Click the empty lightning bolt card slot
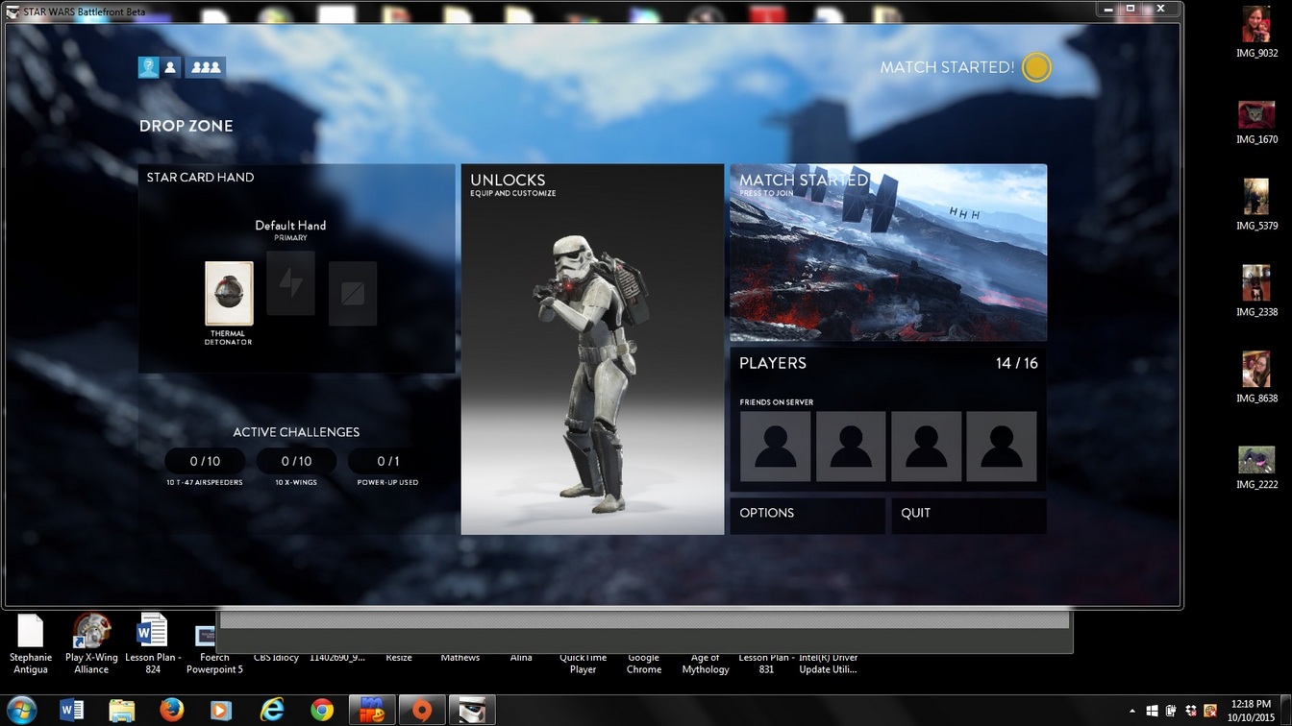 point(290,284)
